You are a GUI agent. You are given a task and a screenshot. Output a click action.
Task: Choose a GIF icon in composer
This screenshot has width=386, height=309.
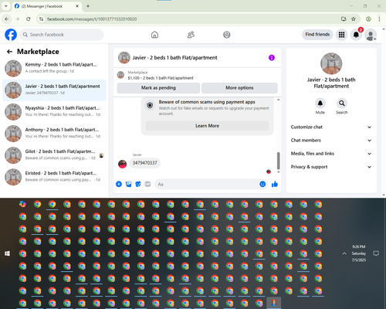coord(147,184)
